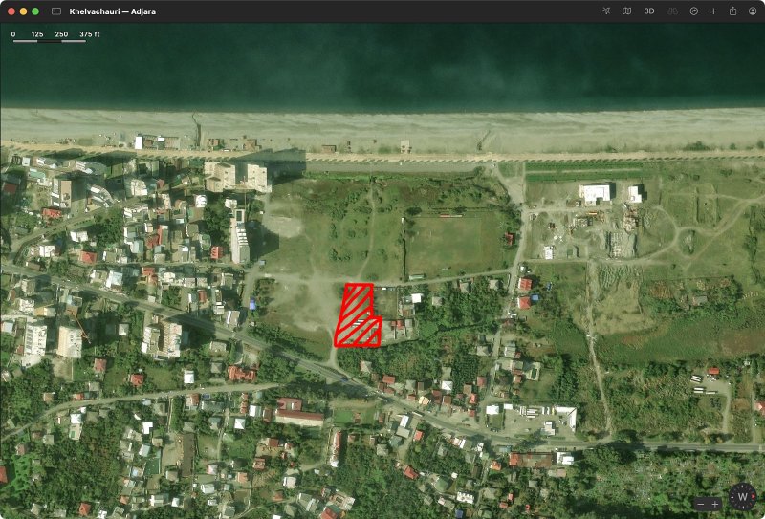Open the share menu
The height and width of the screenshot is (519, 765).
coord(732,11)
